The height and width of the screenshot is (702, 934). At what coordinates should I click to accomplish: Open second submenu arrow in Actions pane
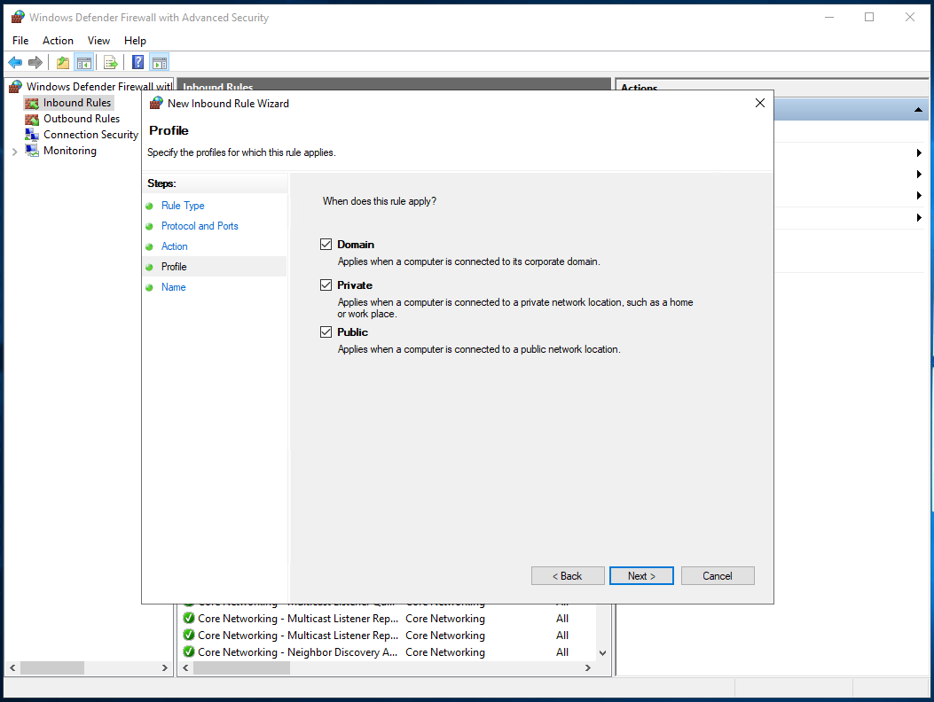click(919, 175)
